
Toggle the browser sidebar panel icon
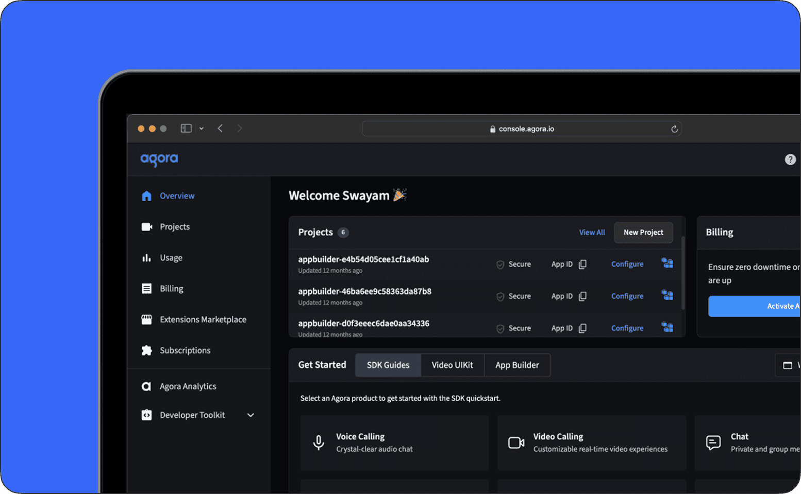click(186, 128)
